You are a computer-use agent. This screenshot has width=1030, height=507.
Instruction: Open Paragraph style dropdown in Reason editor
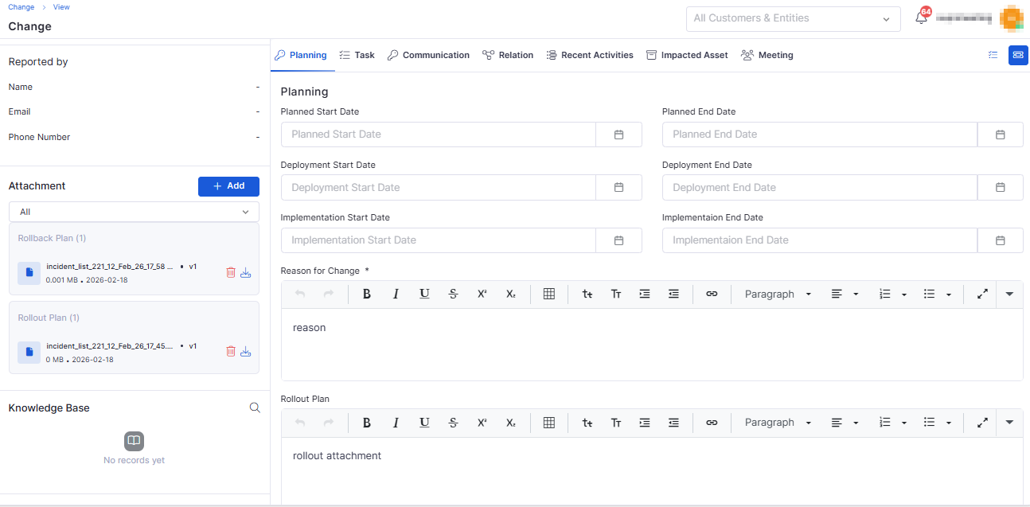[778, 294]
